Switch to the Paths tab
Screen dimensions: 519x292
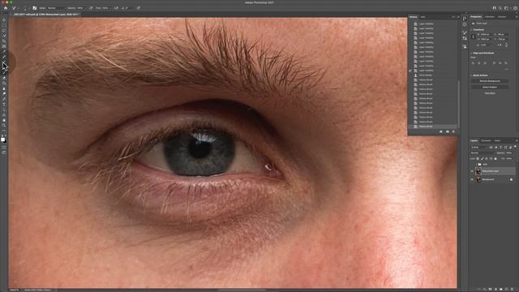click(x=497, y=140)
